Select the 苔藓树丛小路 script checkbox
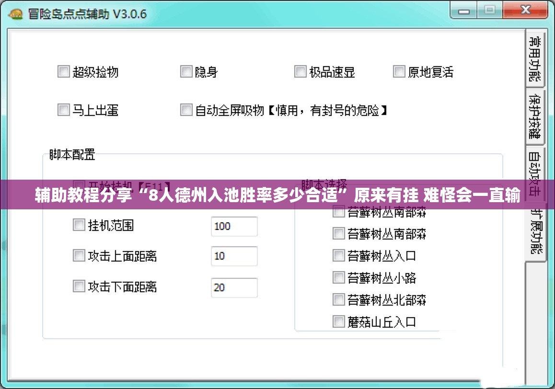Viewport: 555px width, 389px height. (x=339, y=277)
